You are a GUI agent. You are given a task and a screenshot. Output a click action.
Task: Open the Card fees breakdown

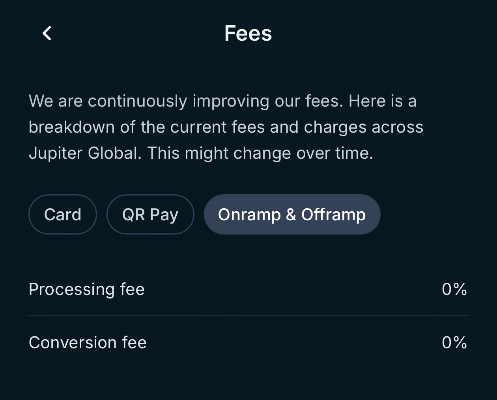click(x=62, y=214)
